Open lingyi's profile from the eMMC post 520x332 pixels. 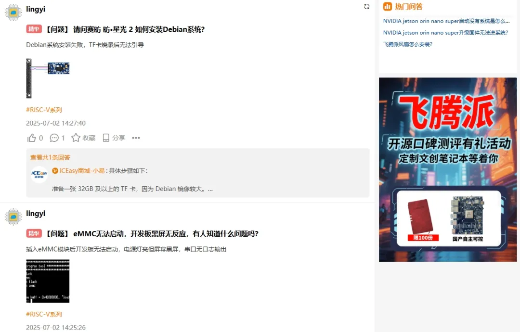(36, 213)
